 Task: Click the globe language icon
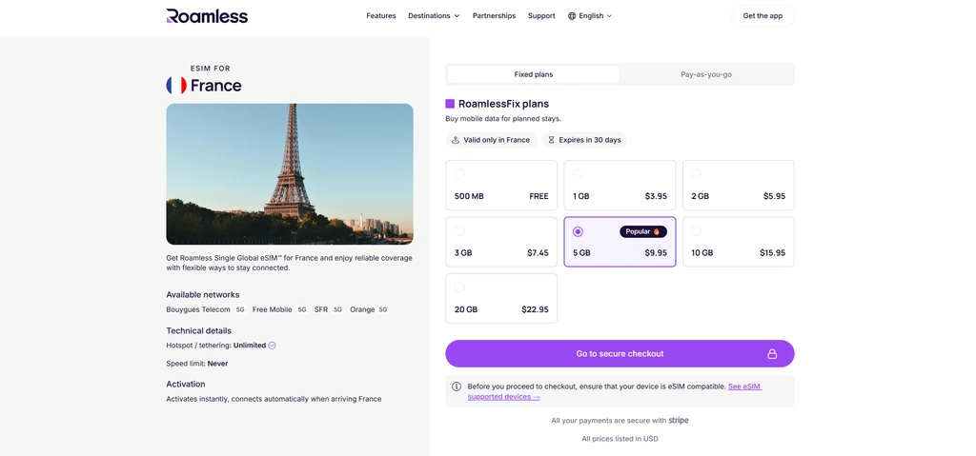coord(572,15)
